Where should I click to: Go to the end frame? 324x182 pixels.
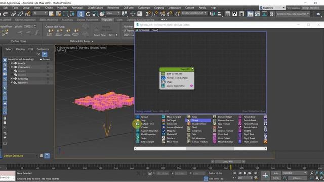255,173
